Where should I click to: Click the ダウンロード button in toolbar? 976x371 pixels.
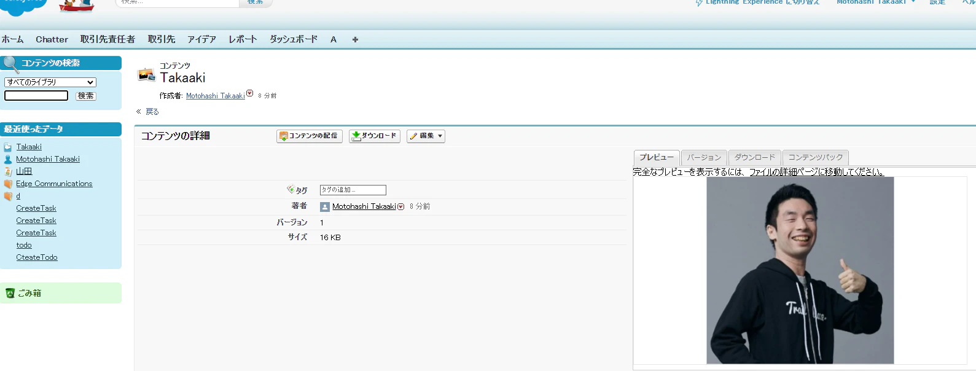pyautogui.click(x=375, y=136)
